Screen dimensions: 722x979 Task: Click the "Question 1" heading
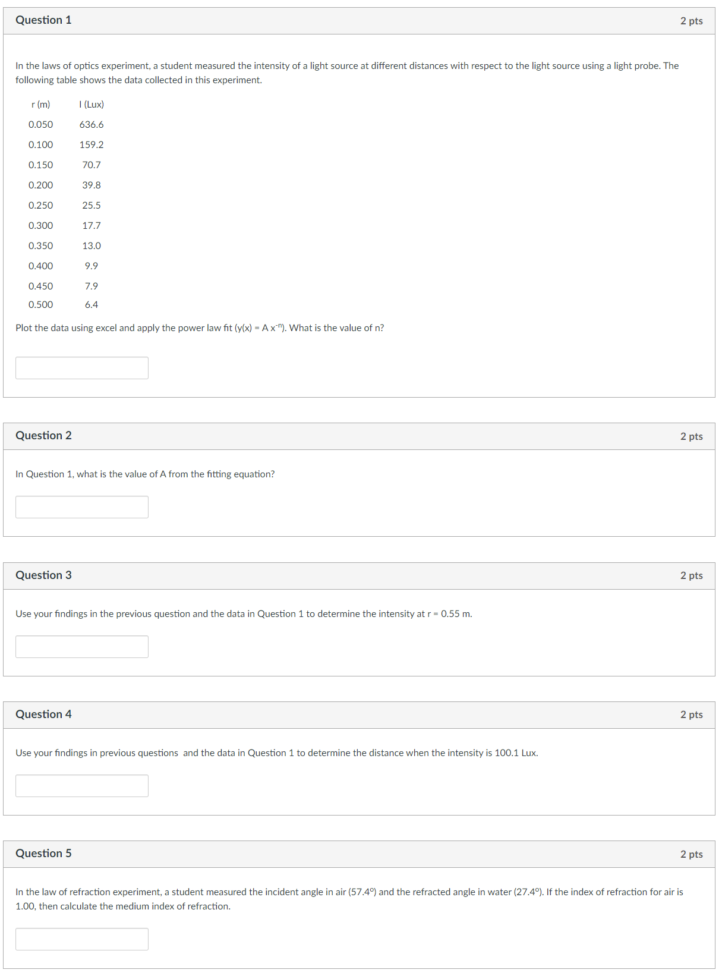pos(43,20)
